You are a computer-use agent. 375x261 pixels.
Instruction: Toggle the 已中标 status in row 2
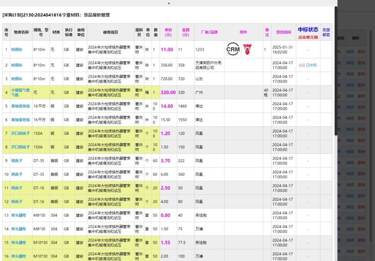[x=308, y=65]
